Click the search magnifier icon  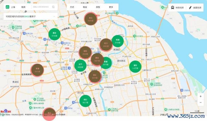53,7
